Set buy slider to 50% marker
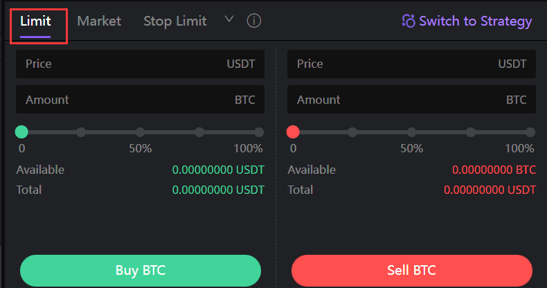Viewport: 547px width, 288px height. (x=141, y=132)
